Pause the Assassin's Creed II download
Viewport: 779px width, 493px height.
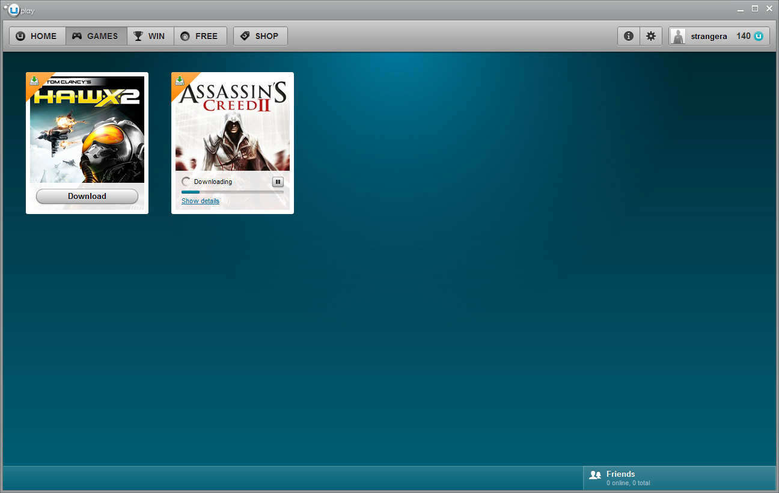point(278,182)
